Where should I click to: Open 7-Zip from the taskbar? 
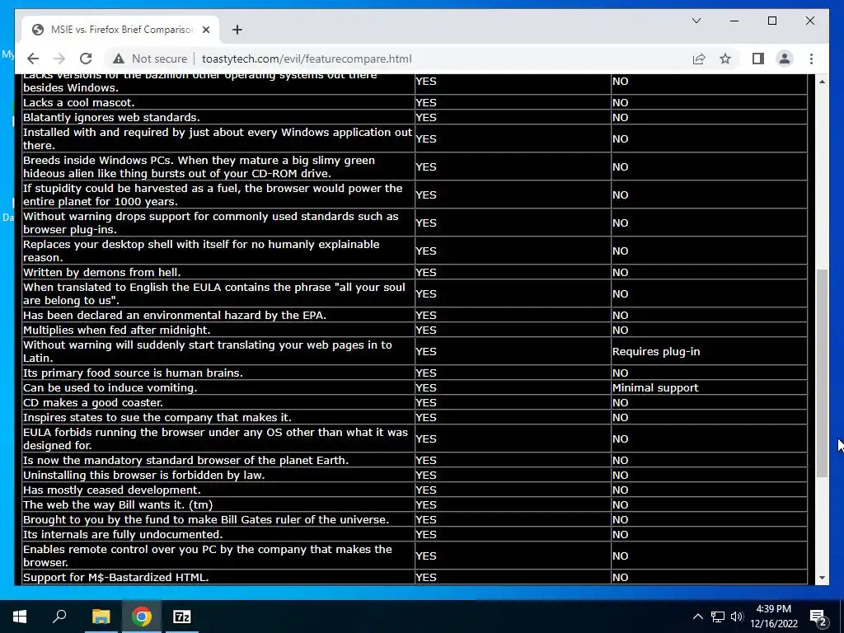tap(182, 617)
